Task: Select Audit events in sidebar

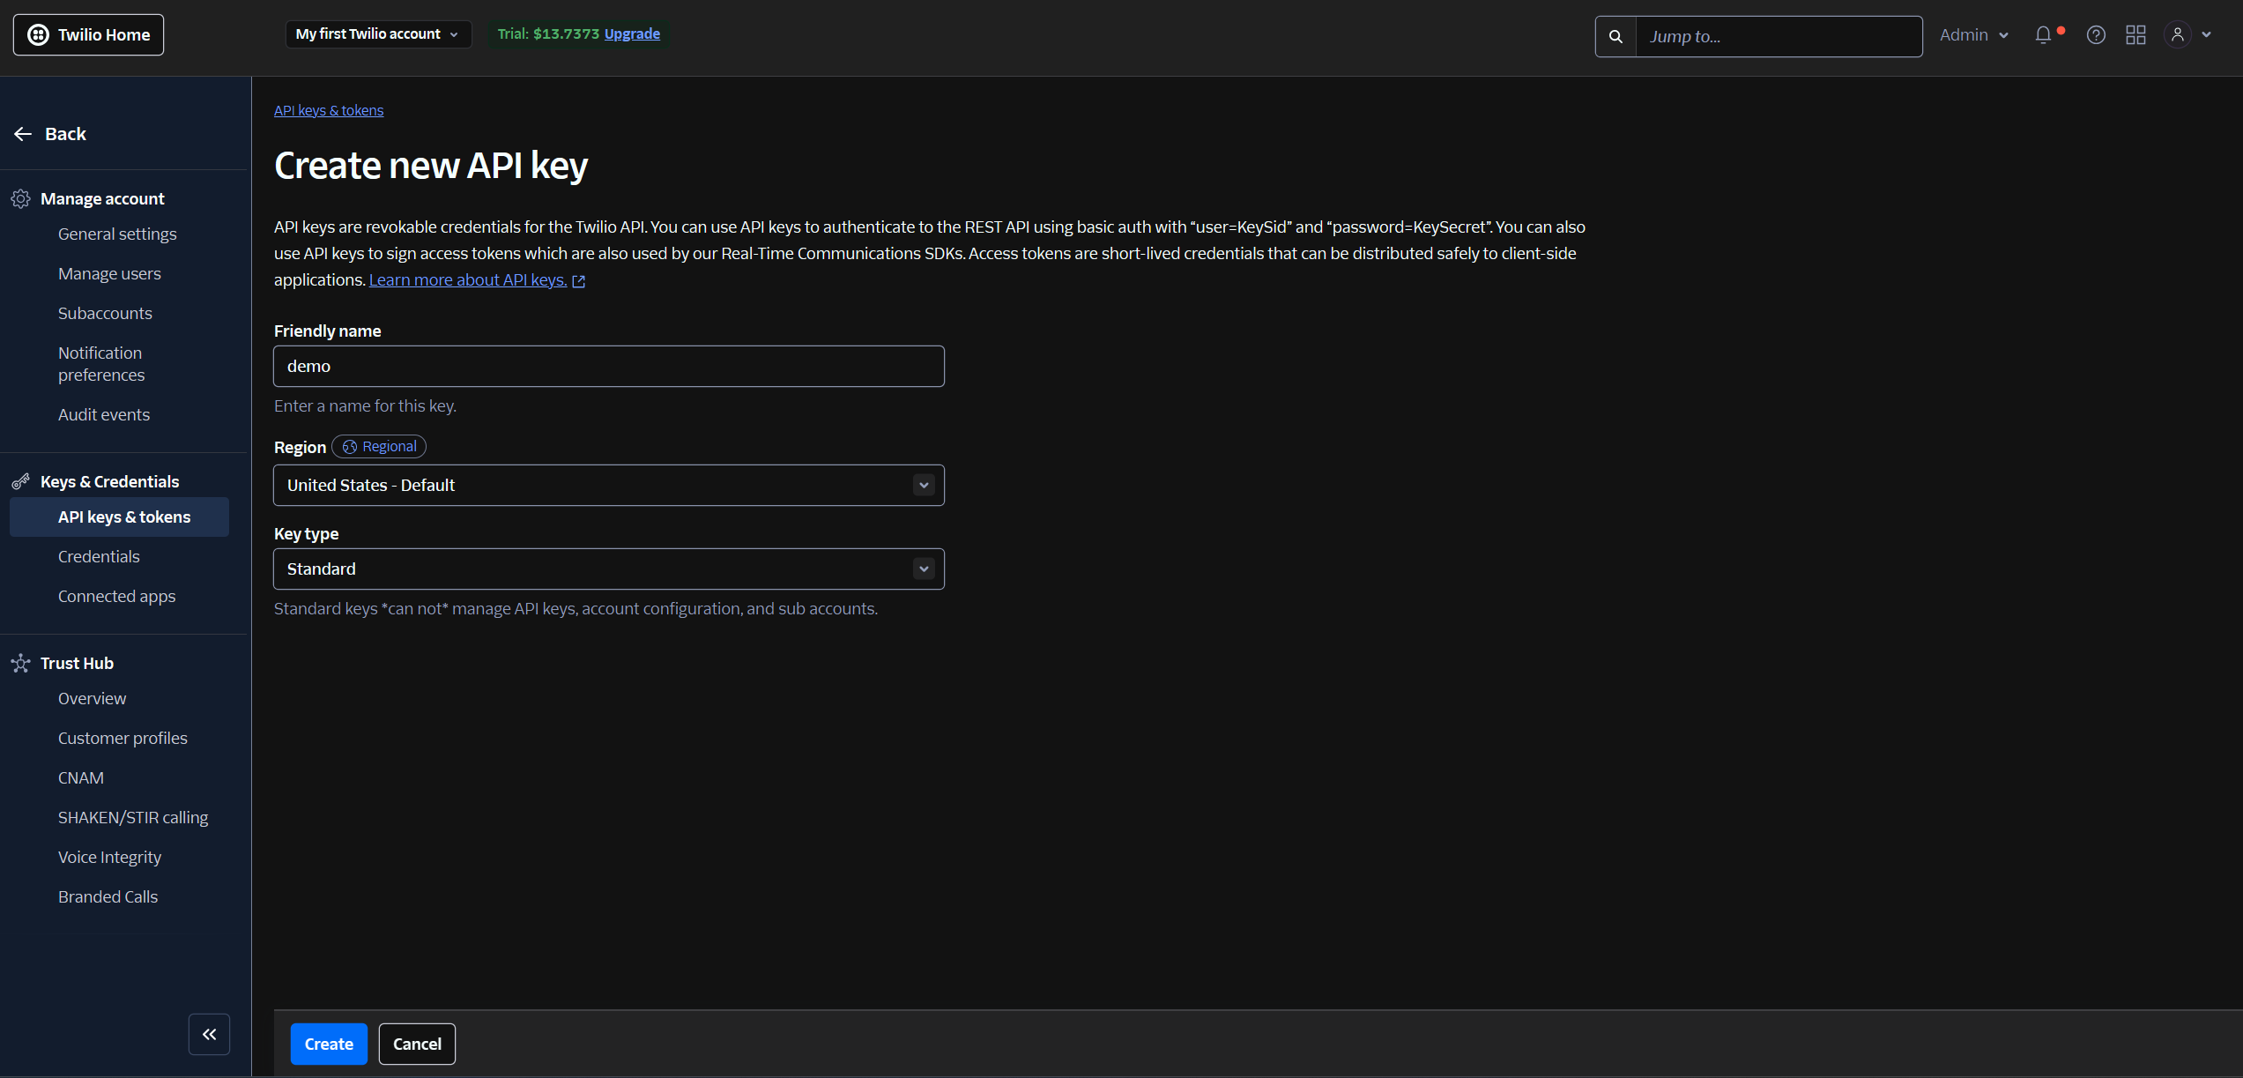Action: tap(104, 415)
